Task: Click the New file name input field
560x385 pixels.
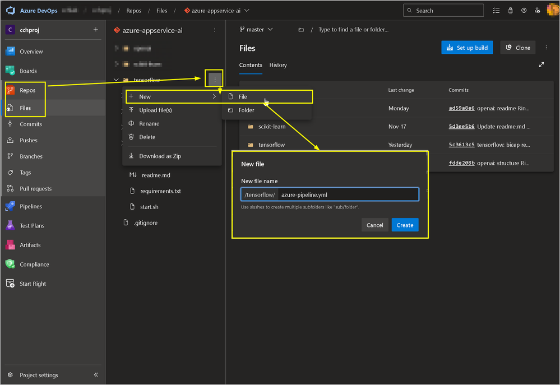Action: [348, 194]
